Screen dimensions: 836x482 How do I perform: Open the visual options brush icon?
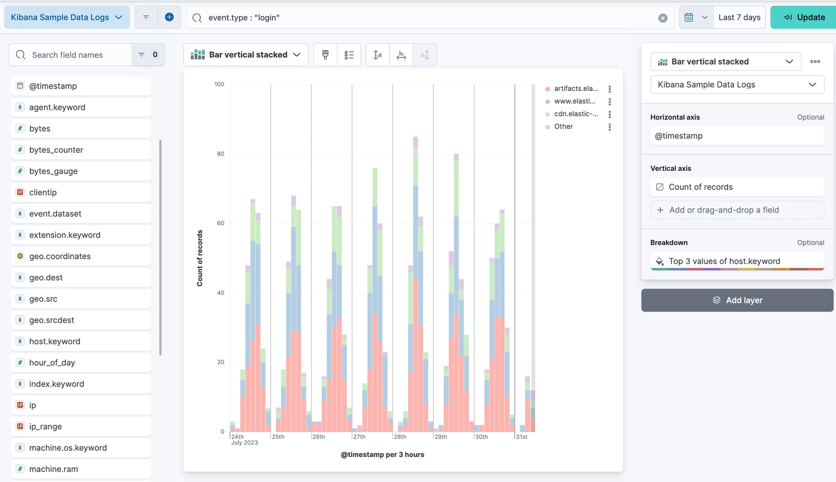point(325,55)
